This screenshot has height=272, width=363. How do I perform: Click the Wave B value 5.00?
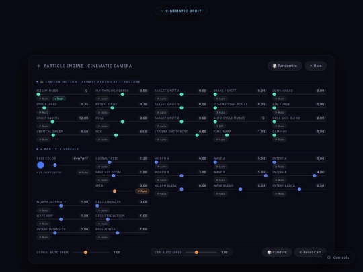tap(261, 172)
